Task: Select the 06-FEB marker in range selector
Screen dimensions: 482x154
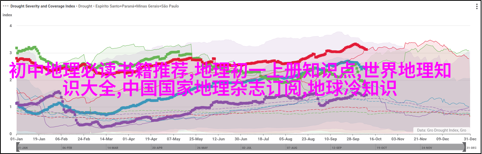Action: pos(67,148)
